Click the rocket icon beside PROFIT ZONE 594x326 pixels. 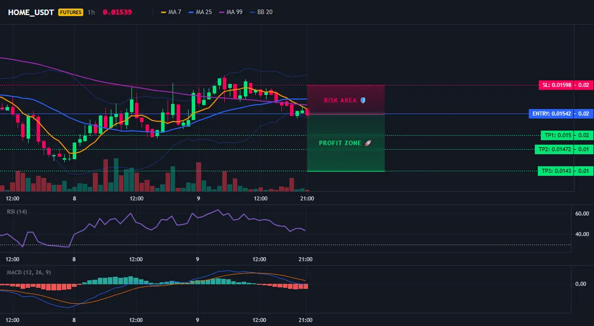pos(368,143)
